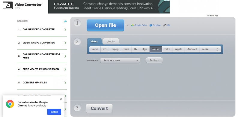Select the mov format
Image resolution: width=240 pixels, height=117 pixels.
tap(126, 49)
